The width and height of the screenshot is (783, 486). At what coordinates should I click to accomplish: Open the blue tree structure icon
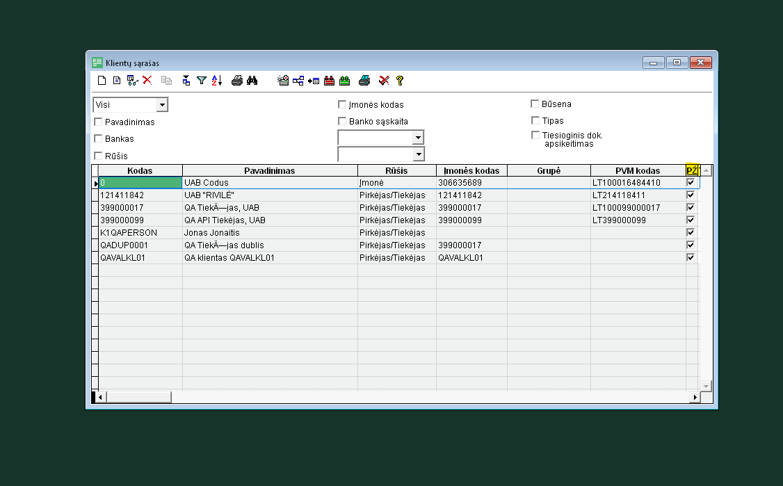[298, 81]
